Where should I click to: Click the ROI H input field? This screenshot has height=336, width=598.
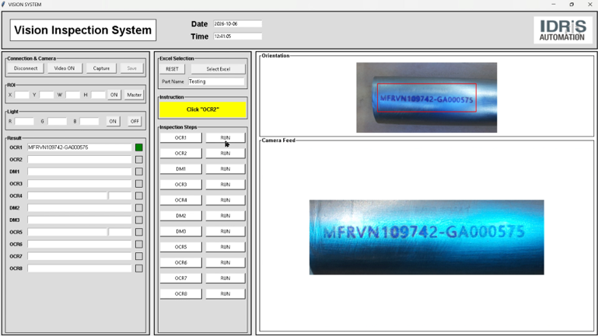99,95
